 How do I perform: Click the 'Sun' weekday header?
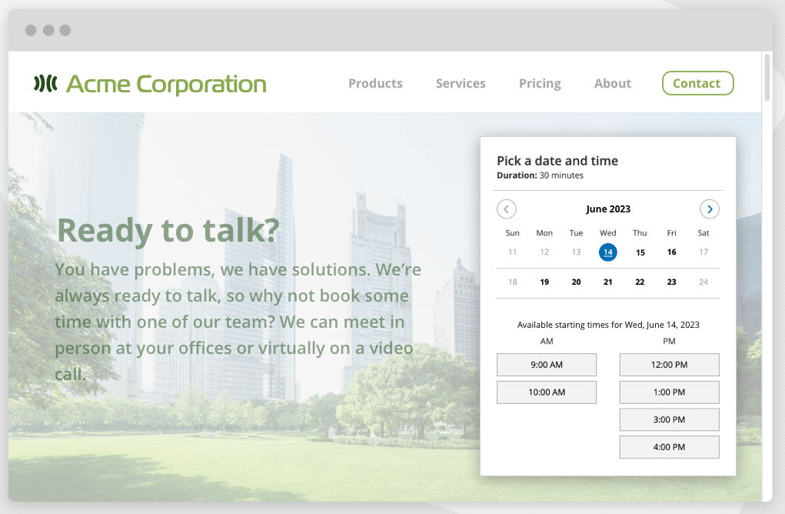pyautogui.click(x=512, y=233)
